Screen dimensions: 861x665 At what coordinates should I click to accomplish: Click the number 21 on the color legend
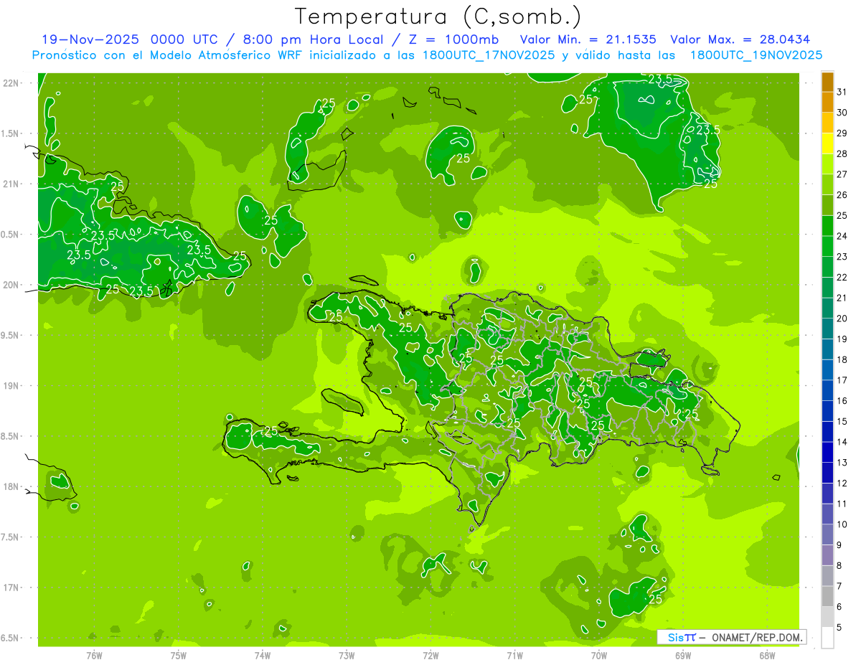[x=842, y=298]
